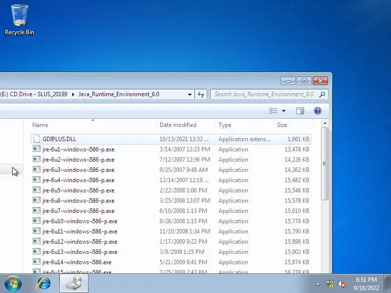Open the taskbar clock showing 6:51 PM

366,284
